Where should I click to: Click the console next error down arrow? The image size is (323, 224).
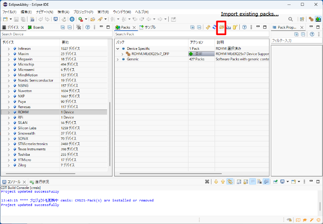216,182
